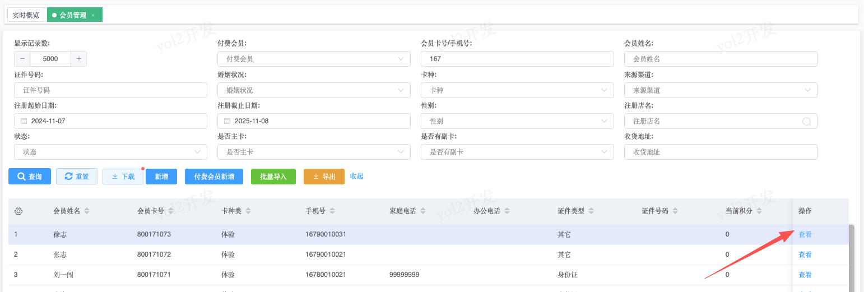Screen dimensions: 864x292
Task: Focus the 证件号码 input field
Action: tap(110, 90)
